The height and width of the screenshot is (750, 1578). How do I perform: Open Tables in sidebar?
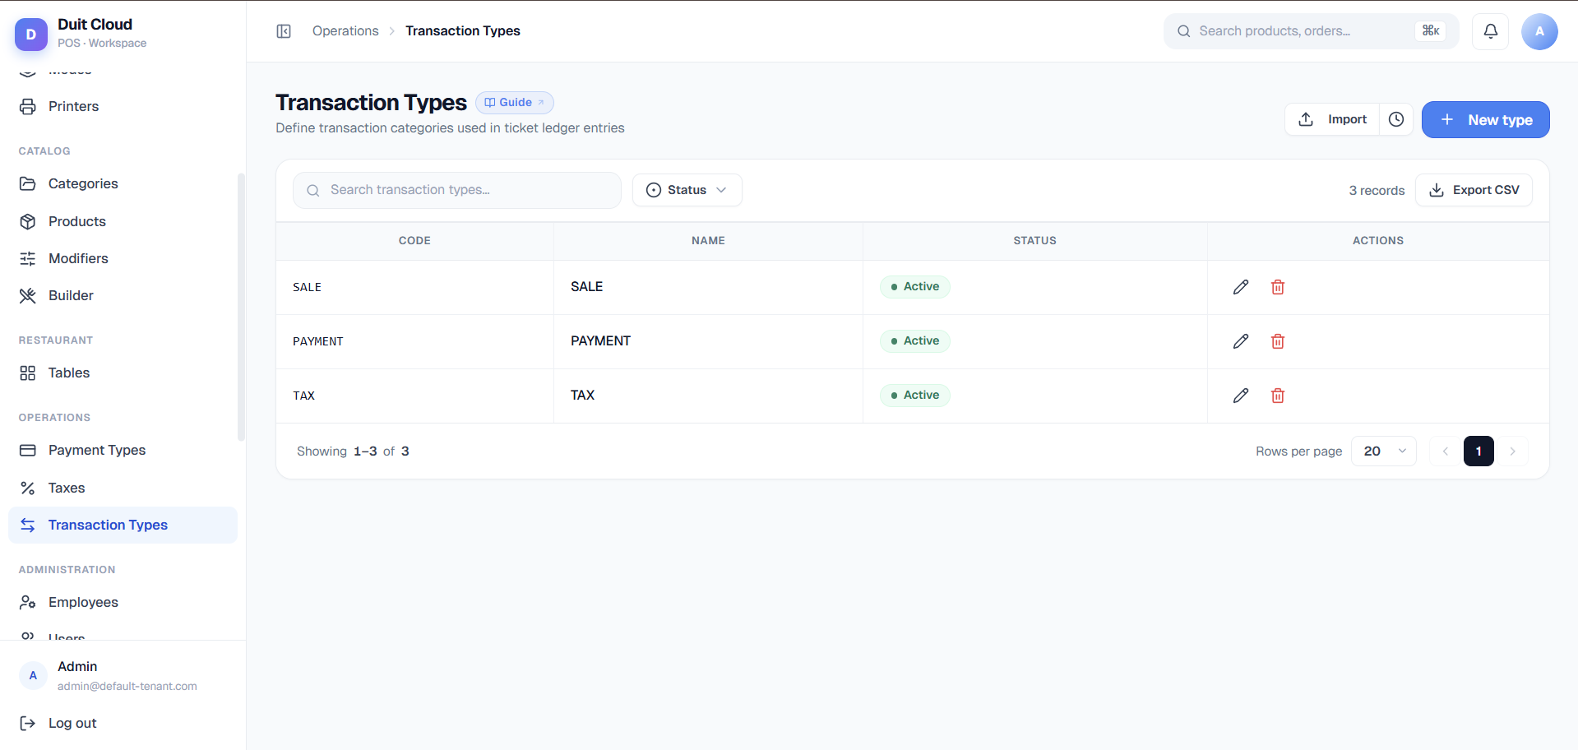click(x=123, y=373)
